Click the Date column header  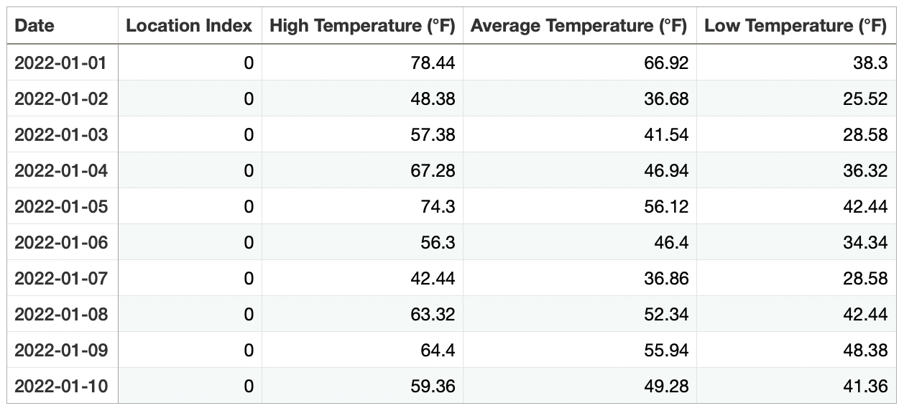point(34,27)
